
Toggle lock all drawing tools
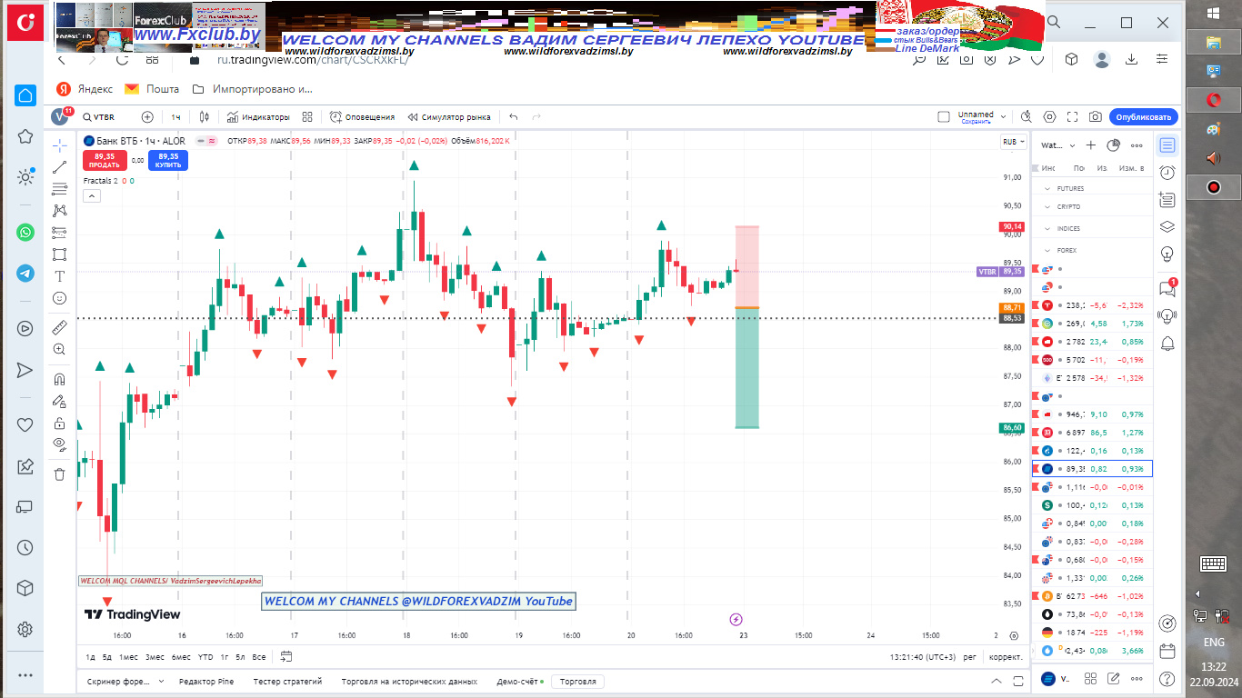pyautogui.click(x=59, y=423)
